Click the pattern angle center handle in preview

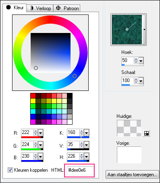(x=127, y=29)
